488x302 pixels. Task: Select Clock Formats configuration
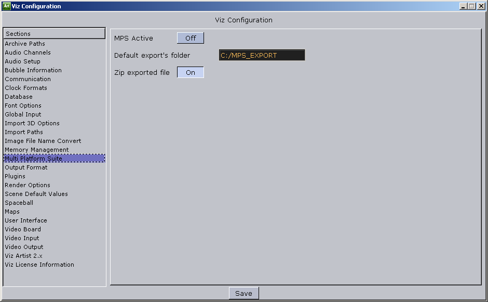click(x=25, y=88)
